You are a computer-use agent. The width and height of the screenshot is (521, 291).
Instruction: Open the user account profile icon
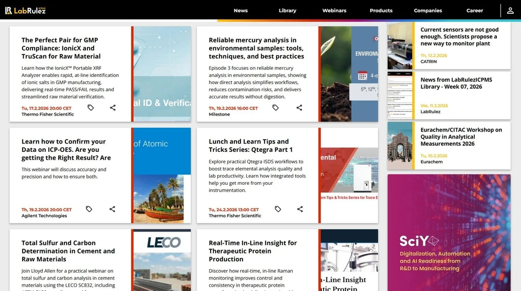(x=511, y=10)
